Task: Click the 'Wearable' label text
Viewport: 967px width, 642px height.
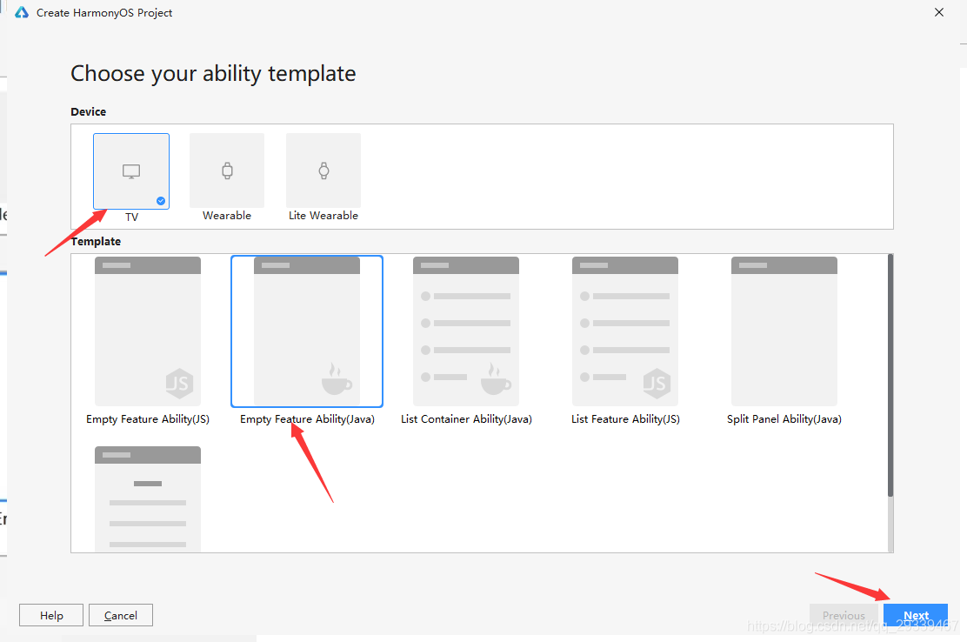Action: coord(227,215)
